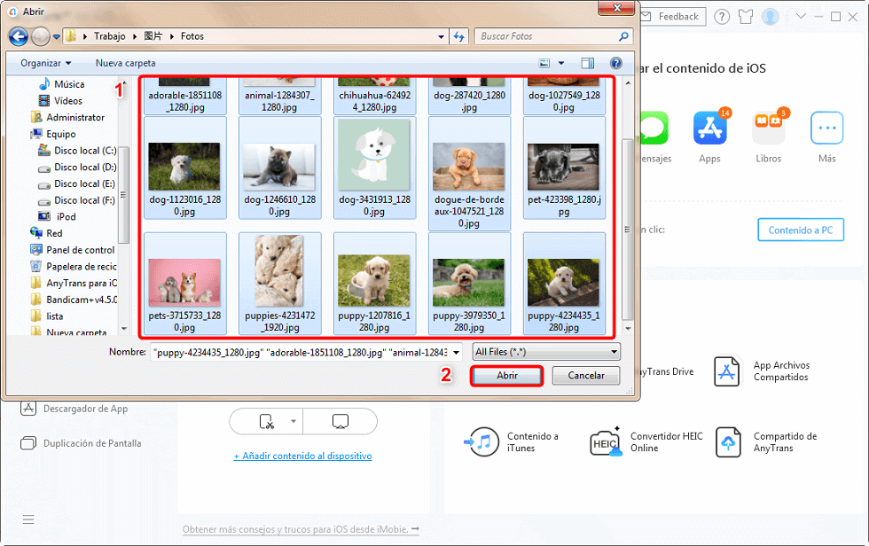Click the screen mirror icon in AnyTrans
869x546 pixels.
coord(341,422)
